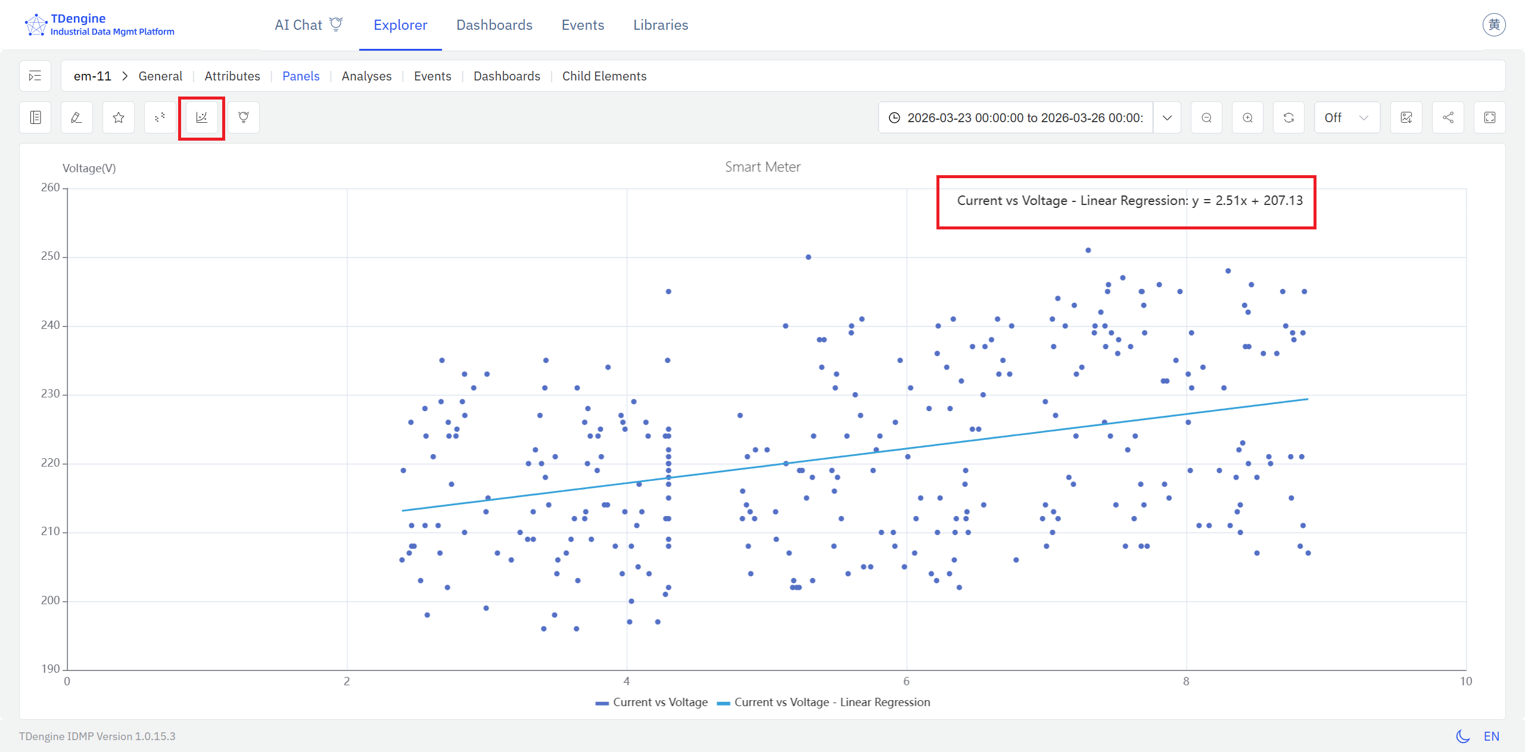Screen dimensions: 1525x752
Task: Refresh the Smart Meter chart data
Action: tap(1290, 117)
